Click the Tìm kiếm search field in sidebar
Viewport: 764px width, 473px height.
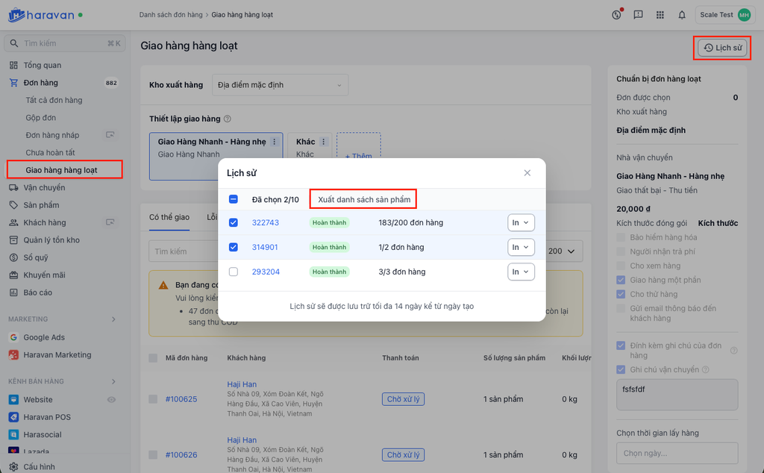click(63, 43)
